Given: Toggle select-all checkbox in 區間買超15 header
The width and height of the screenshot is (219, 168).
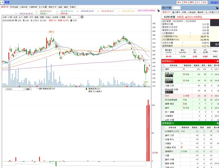Looking at the screenshot, I should [163, 65].
